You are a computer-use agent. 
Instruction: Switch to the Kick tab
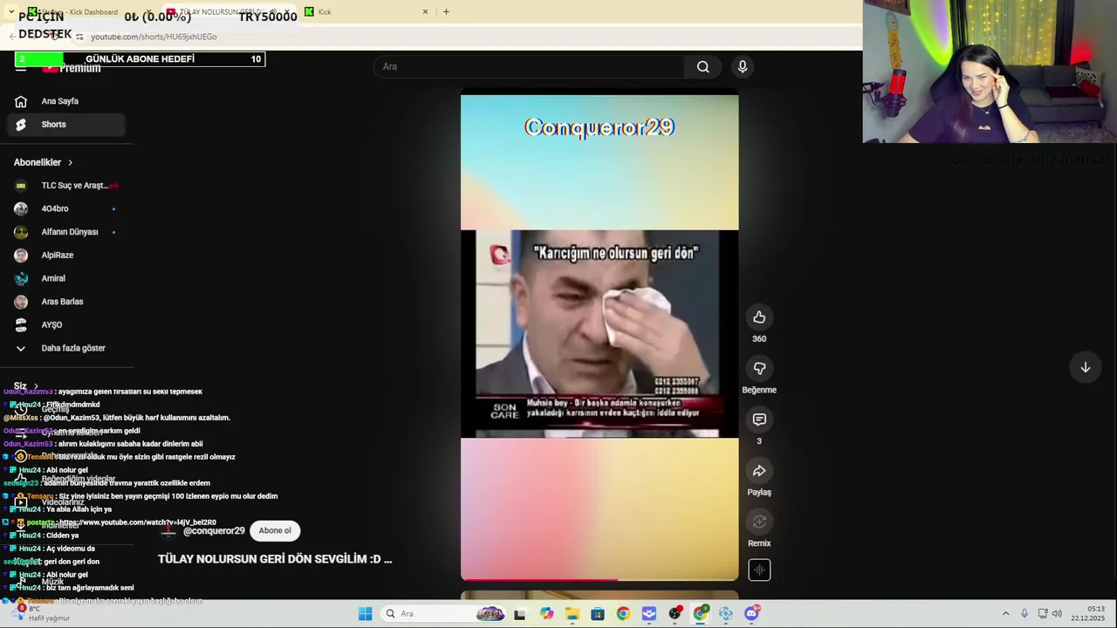click(x=367, y=12)
